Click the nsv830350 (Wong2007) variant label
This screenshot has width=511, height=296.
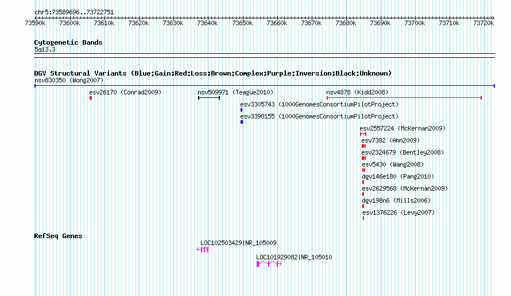click(69, 80)
